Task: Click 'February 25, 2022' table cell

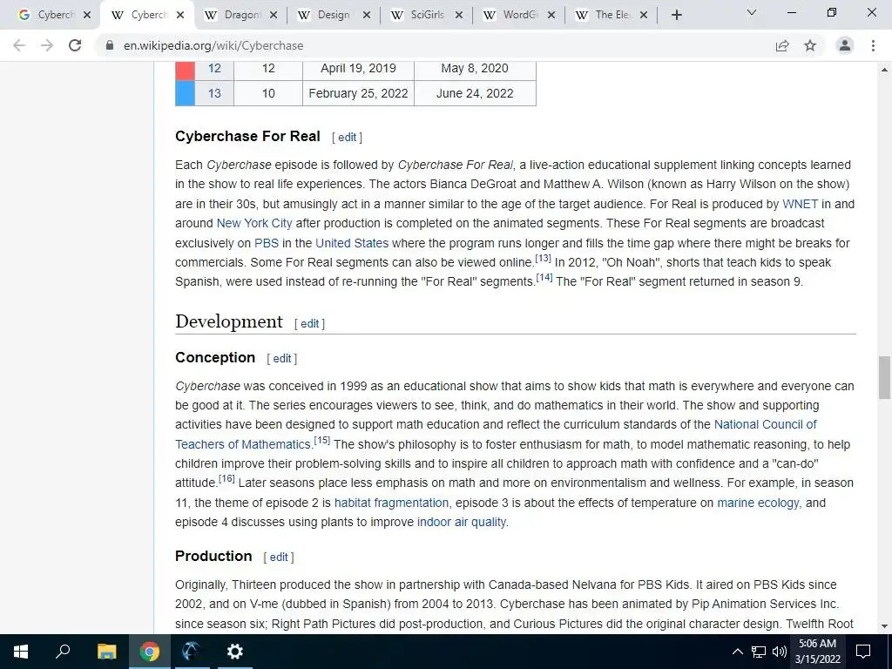Action: 358,93
